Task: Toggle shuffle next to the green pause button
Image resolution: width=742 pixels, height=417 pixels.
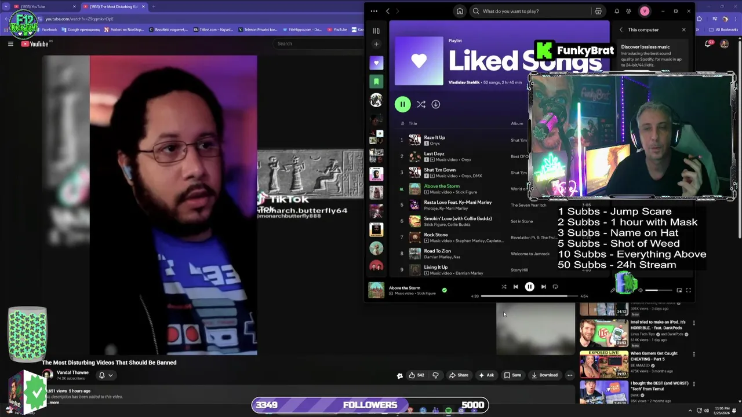Action: coord(421,104)
